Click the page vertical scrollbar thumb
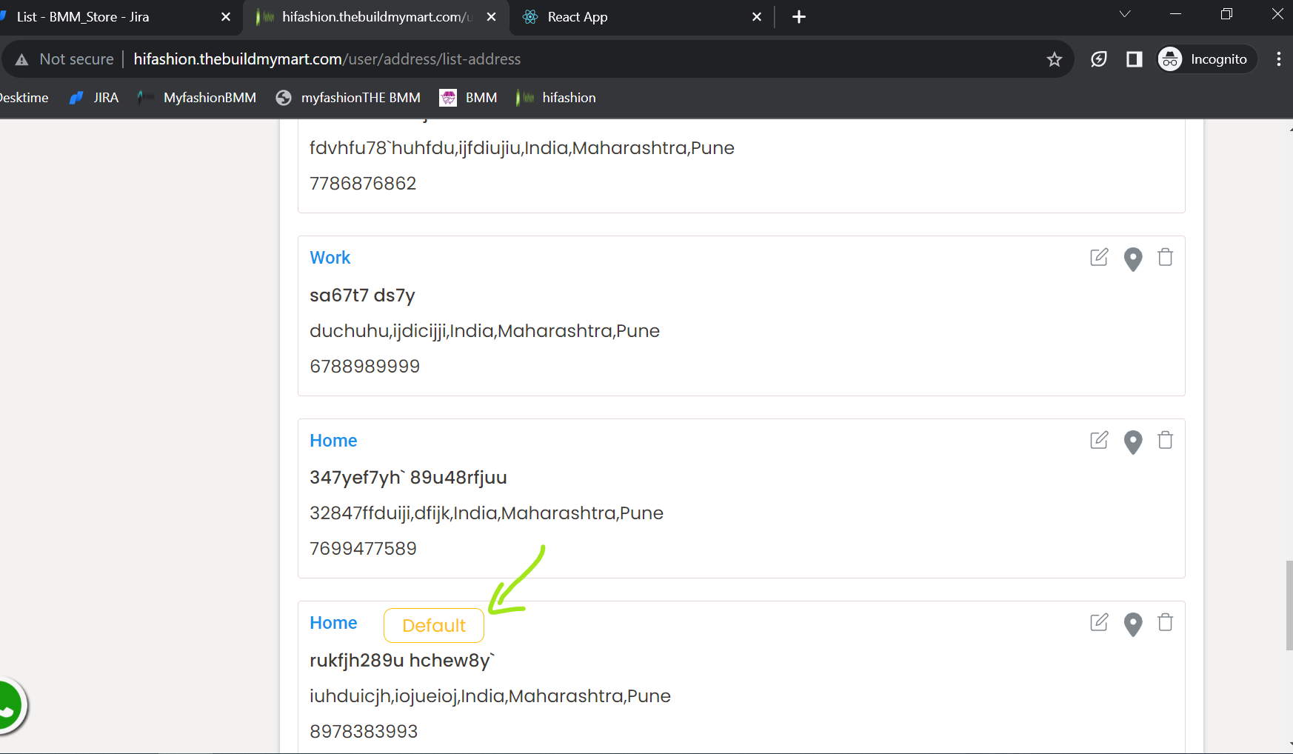This screenshot has width=1293, height=754. (x=1289, y=605)
